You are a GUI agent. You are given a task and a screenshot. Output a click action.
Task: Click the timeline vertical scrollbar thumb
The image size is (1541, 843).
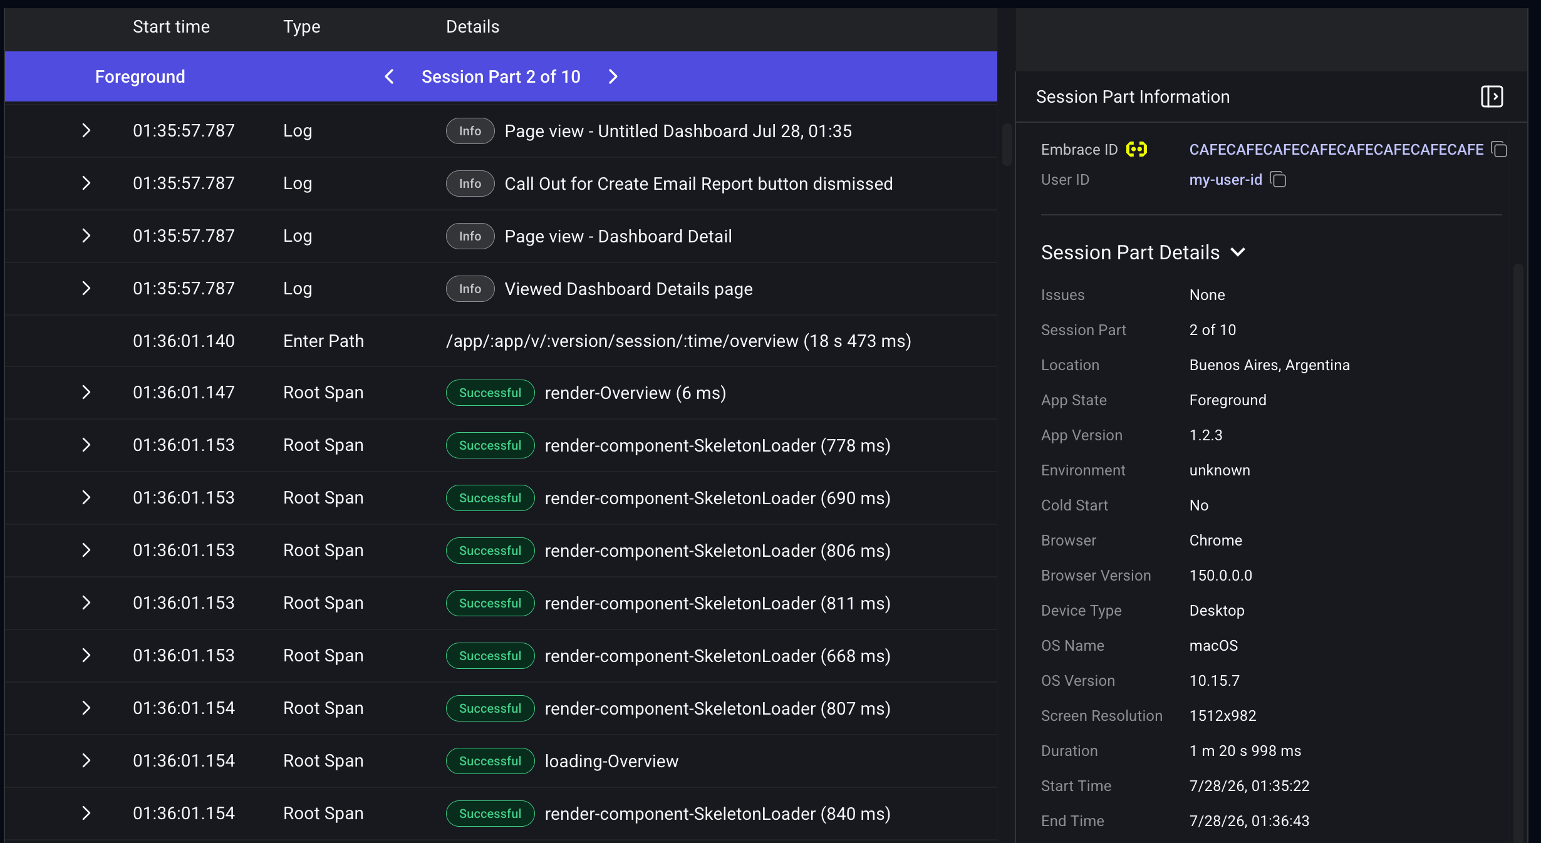tap(1007, 144)
